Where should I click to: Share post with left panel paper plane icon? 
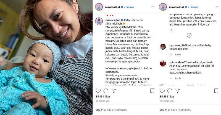click(x=114, y=91)
